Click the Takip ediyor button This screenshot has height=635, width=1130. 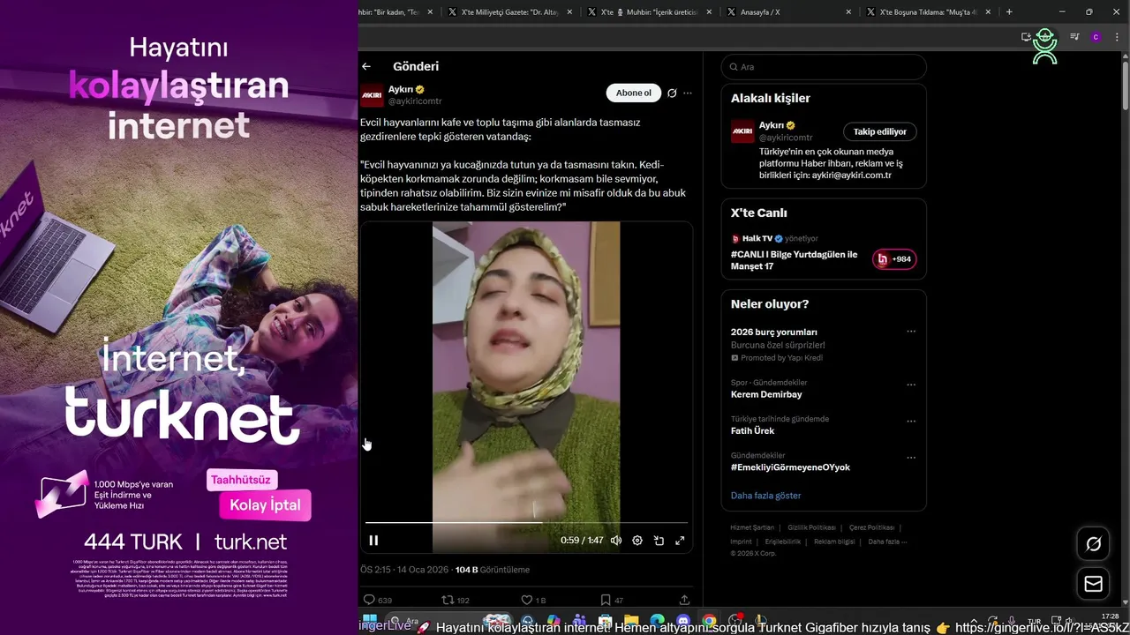(x=880, y=131)
